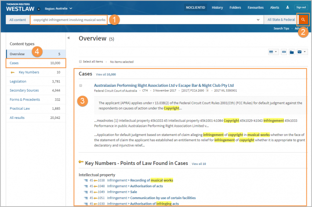Image resolution: width=312 pixels, height=207 pixels.
Task: Open Favourites in the top navigation
Action: pos(255,7)
